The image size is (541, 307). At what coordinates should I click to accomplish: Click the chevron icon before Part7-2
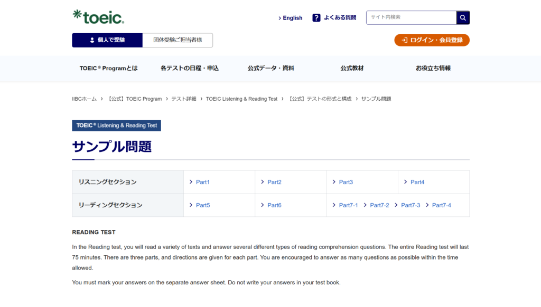366,205
